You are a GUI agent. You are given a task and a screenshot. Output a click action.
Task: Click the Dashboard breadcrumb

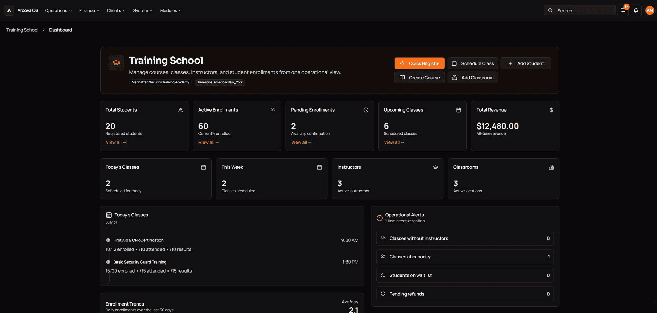pos(61,30)
